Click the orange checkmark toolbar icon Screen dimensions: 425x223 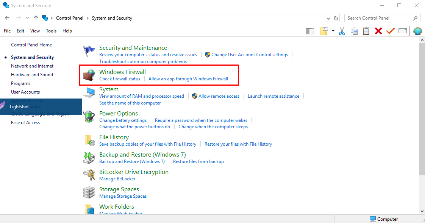(x=390, y=31)
